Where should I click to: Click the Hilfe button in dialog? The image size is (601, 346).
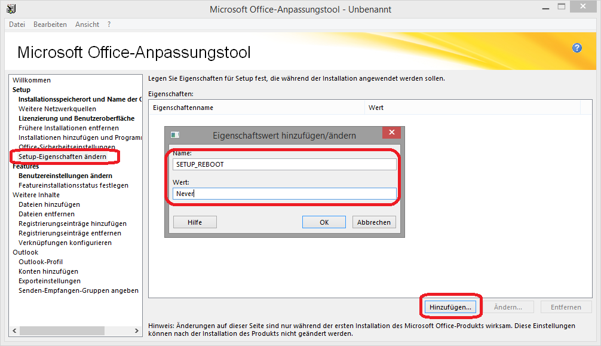click(195, 222)
